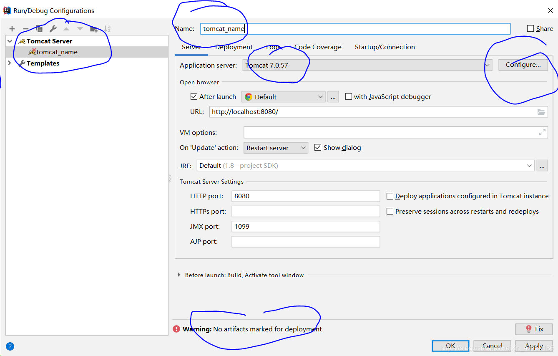Switch to the Server tab
558x356 pixels.
[191, 47]
